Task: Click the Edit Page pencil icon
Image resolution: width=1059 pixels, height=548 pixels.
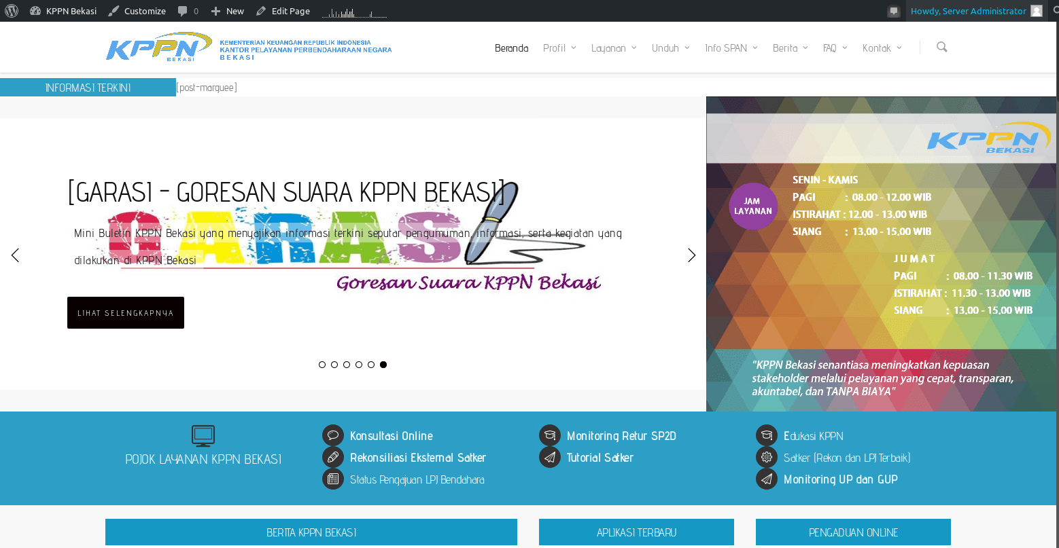Action: [261, 11]
